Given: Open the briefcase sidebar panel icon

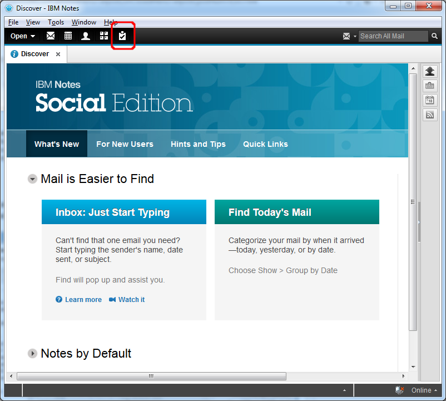Looking at the screenshot, I should tap(430, 86).
